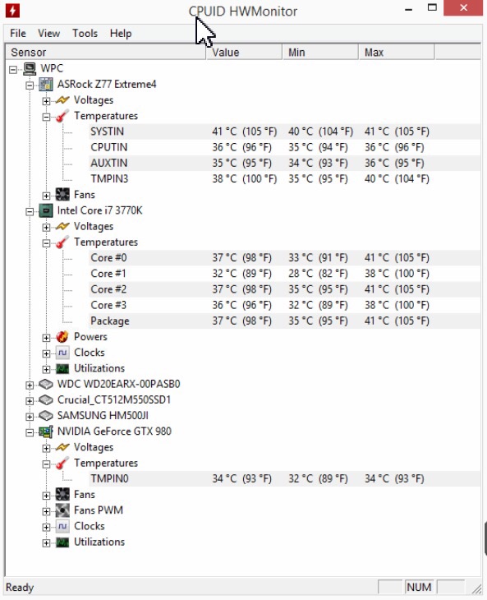Click the WPC computer icon at tree root
Image resolution: width=487 pixels, height=600 pixels.
tap(30, 69)
